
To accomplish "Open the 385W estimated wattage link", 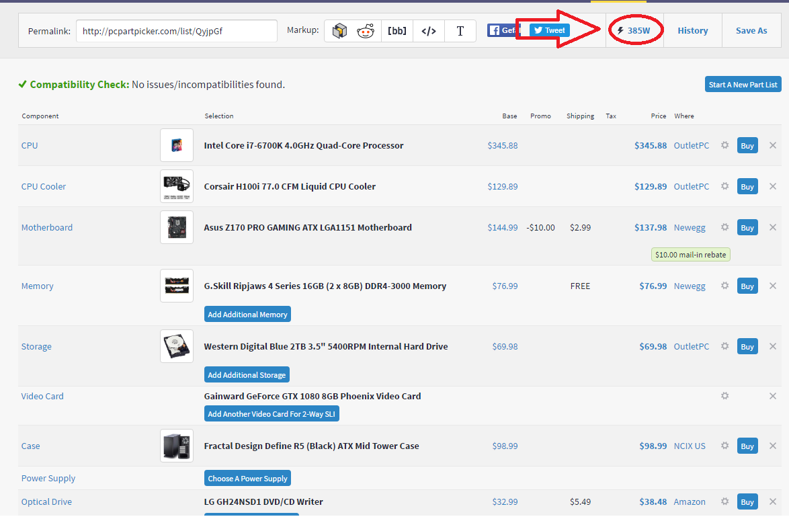I will point(634,31).
